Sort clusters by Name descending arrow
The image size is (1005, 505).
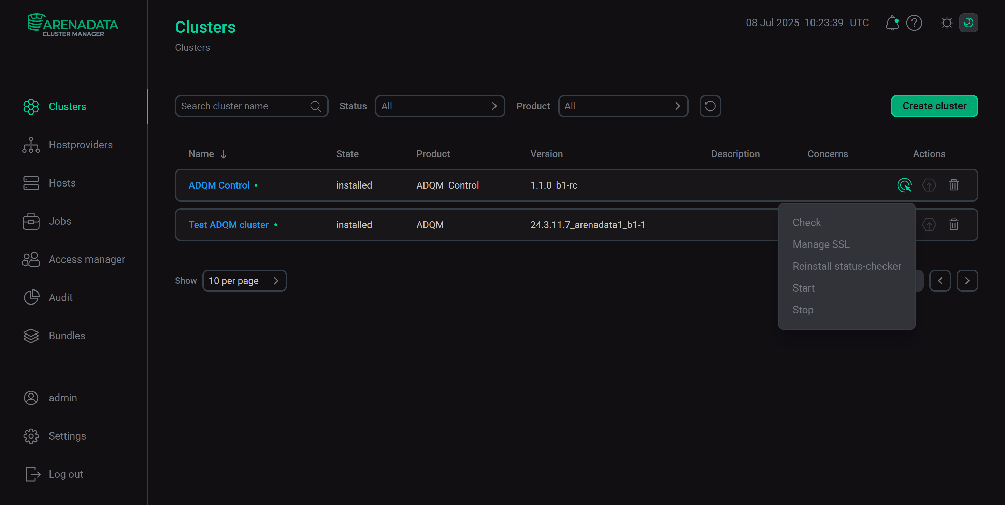pyautogui.click(x=223, y=154)
